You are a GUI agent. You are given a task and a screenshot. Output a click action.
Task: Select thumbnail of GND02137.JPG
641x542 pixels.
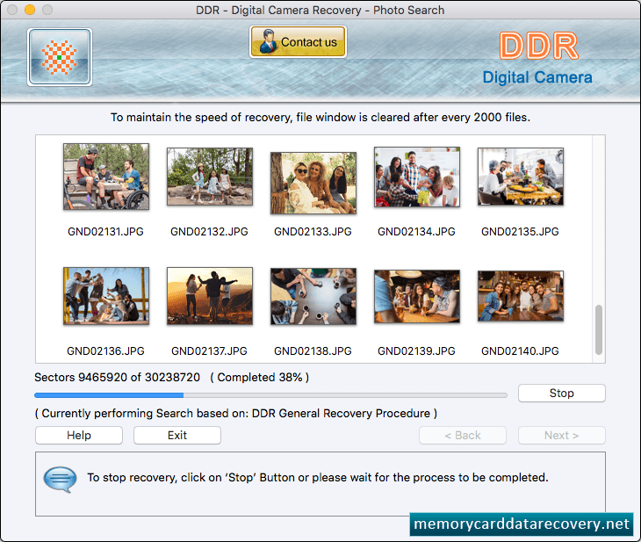(210, 296)
